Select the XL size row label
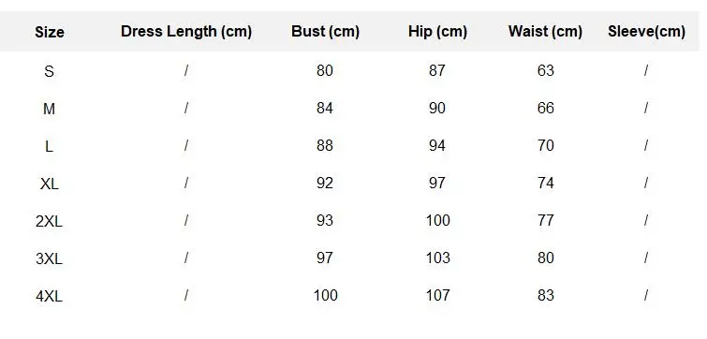This screenshot has height=339, width=707. point(49,184)
